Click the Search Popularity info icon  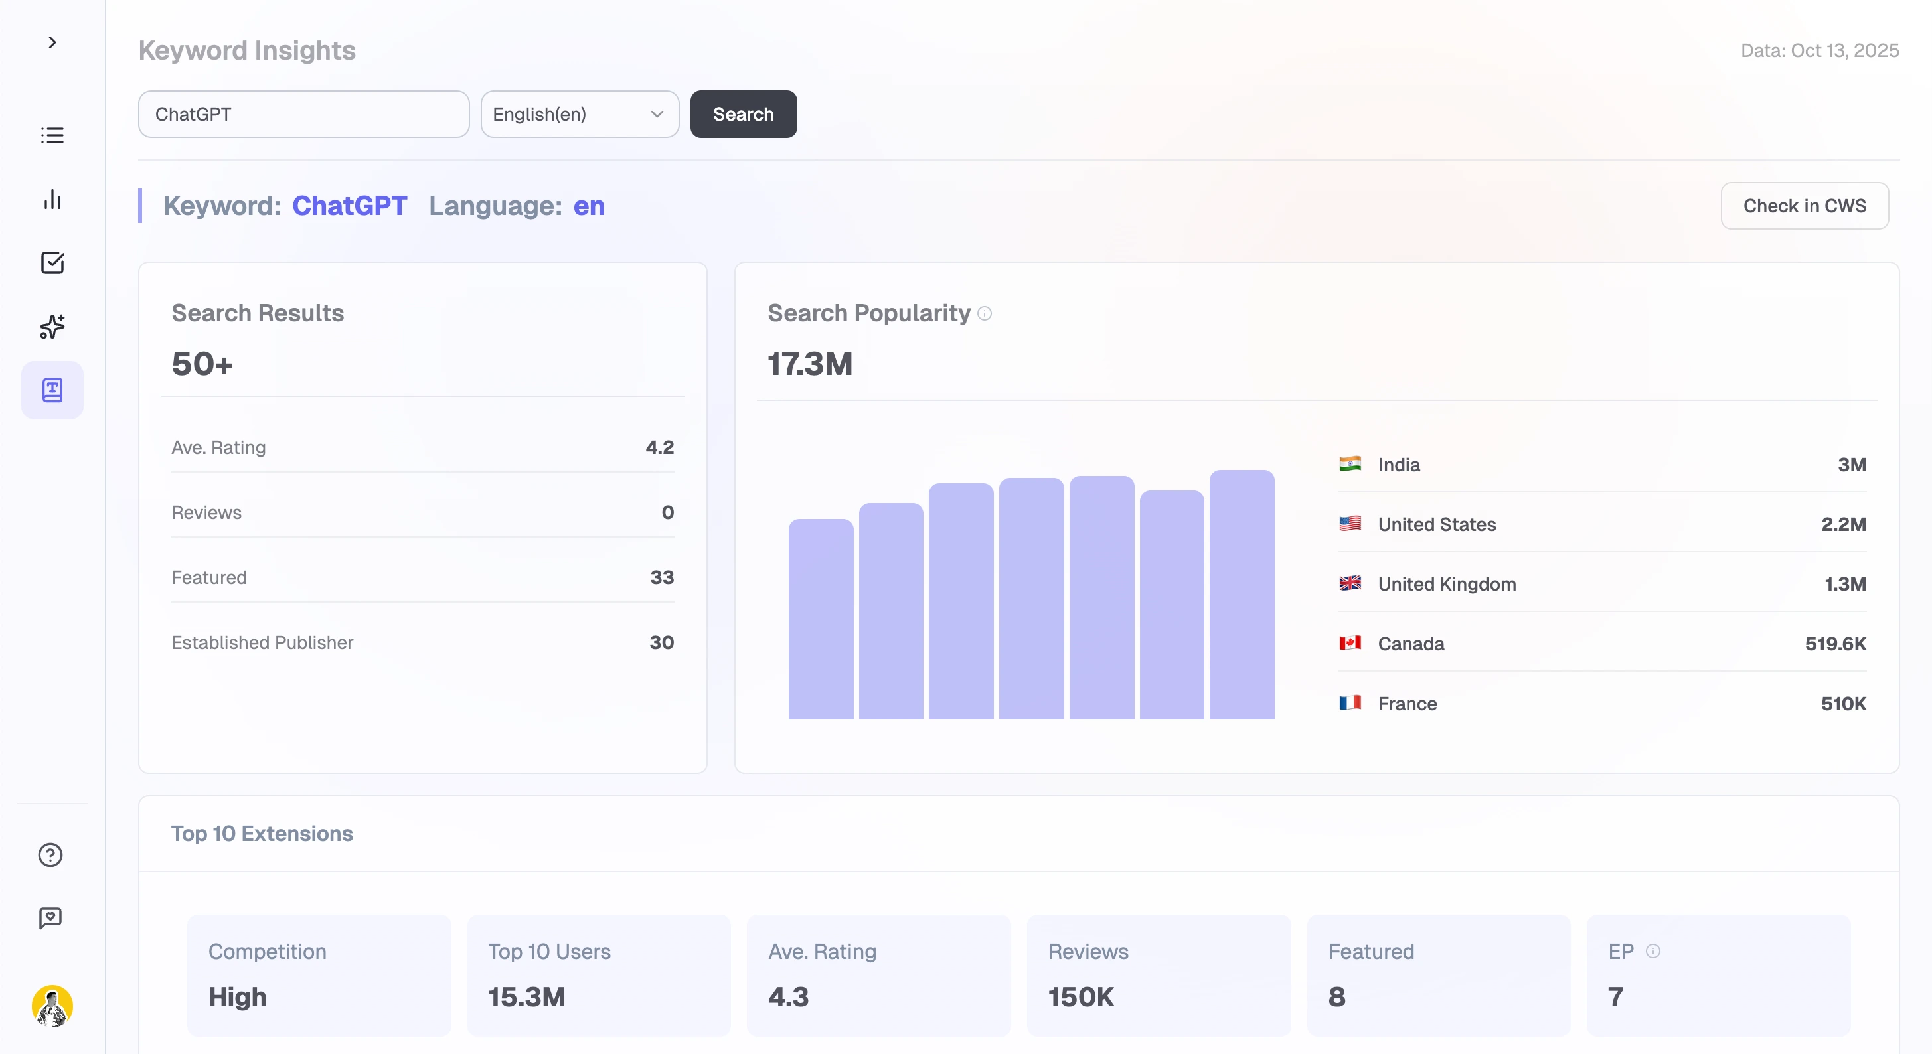984,313
